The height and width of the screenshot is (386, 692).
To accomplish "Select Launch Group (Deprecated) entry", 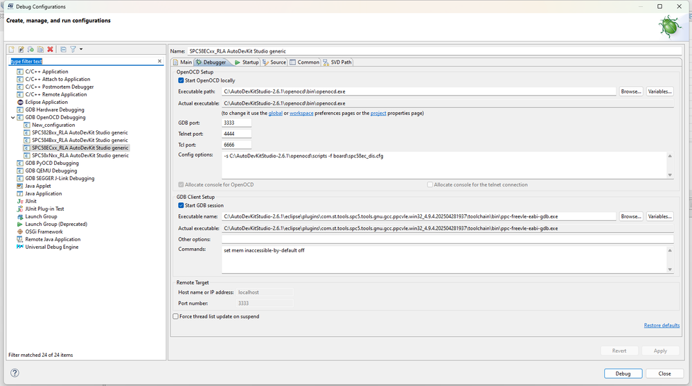I will [55, 225].
